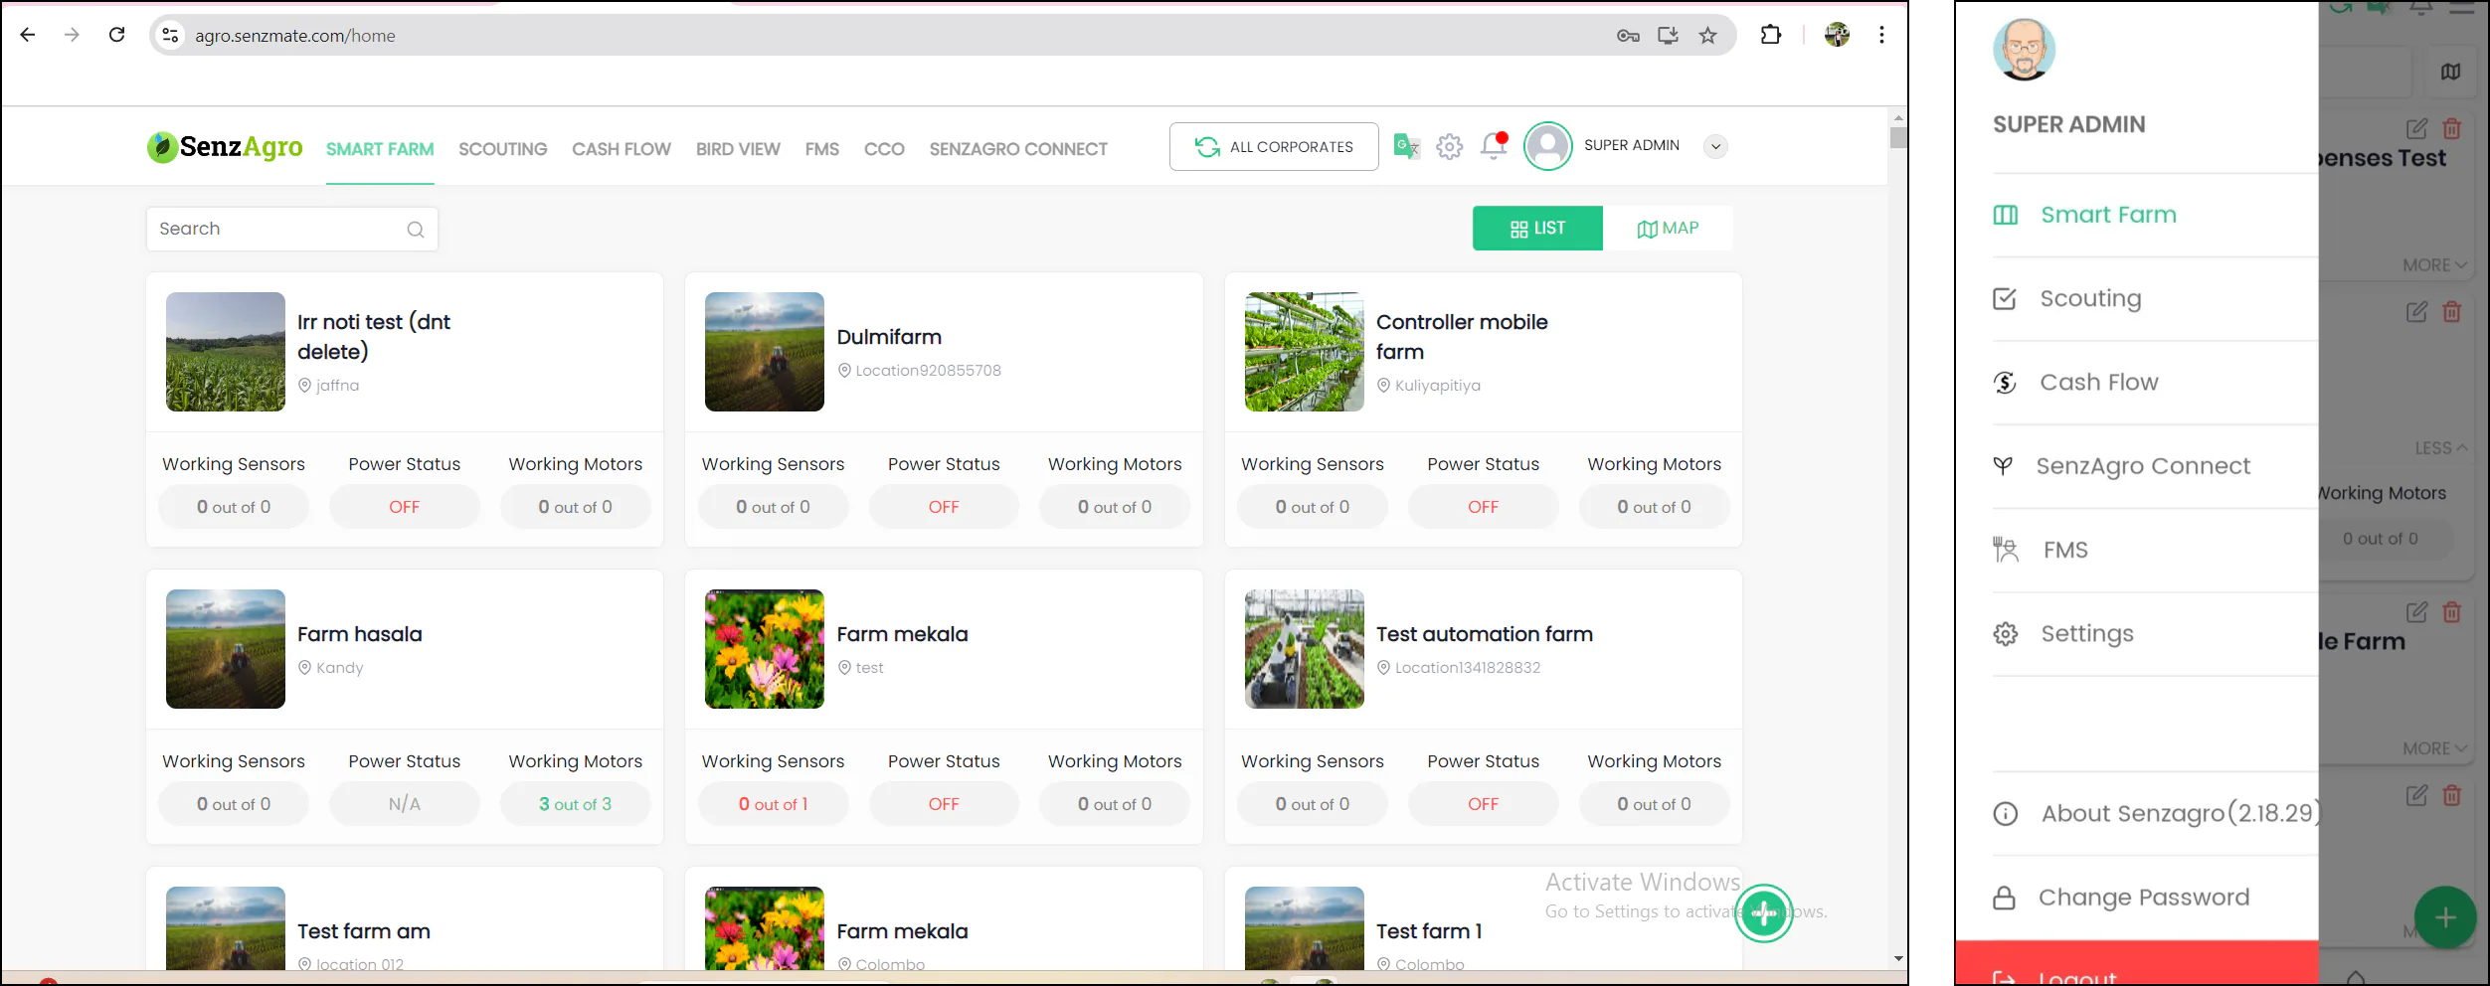Open the Test farm 1 title
Image resolution: width=2490 pixels, height=986 pixels.
(1429, 931)
